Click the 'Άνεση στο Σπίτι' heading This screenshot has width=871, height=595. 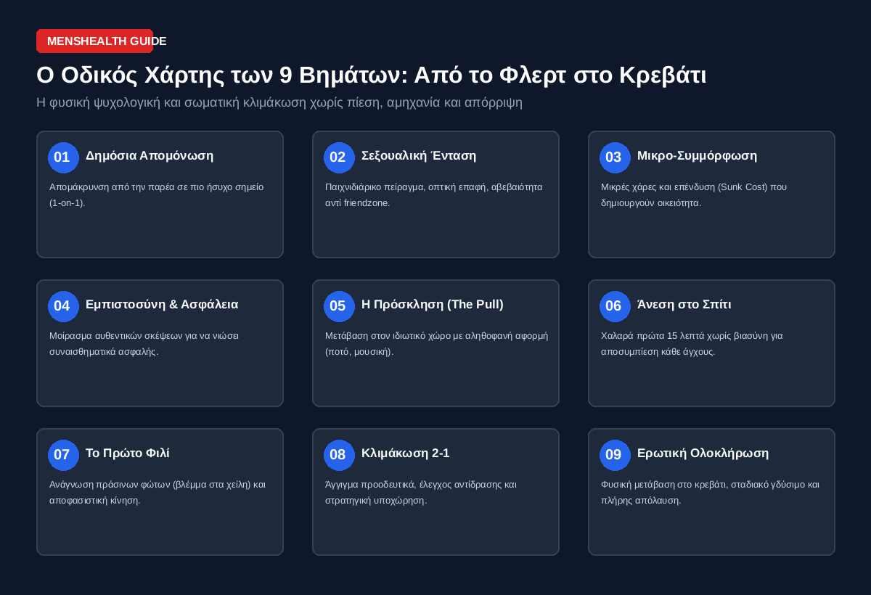[x=684, y=305]
